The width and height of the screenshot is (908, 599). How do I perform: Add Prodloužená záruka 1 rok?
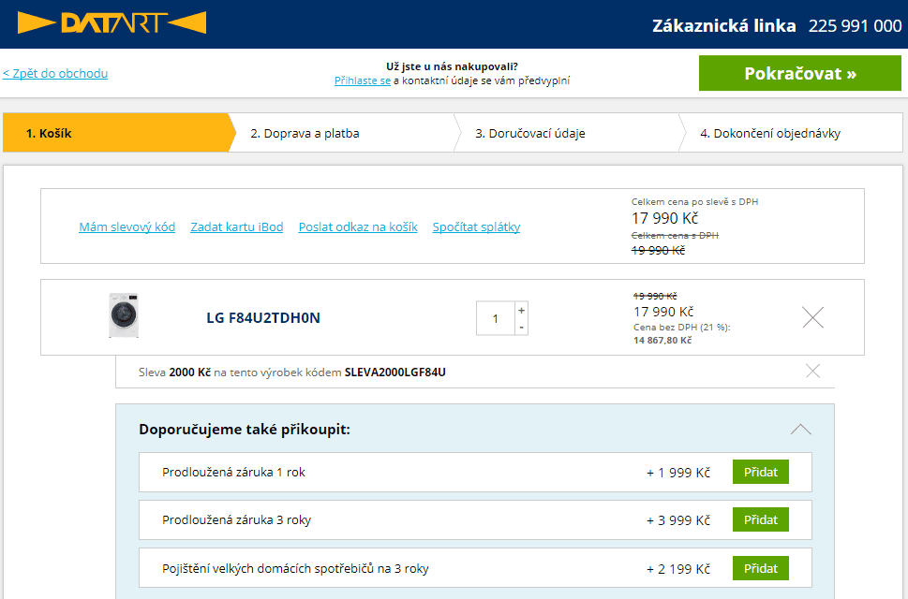[x=760, y=472]
